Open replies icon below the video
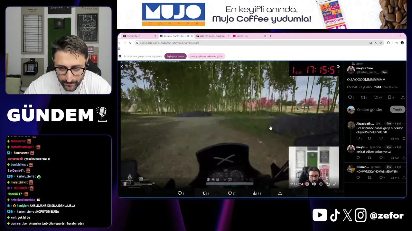Viewport: 412px width, 231px height. click(181, 193)
